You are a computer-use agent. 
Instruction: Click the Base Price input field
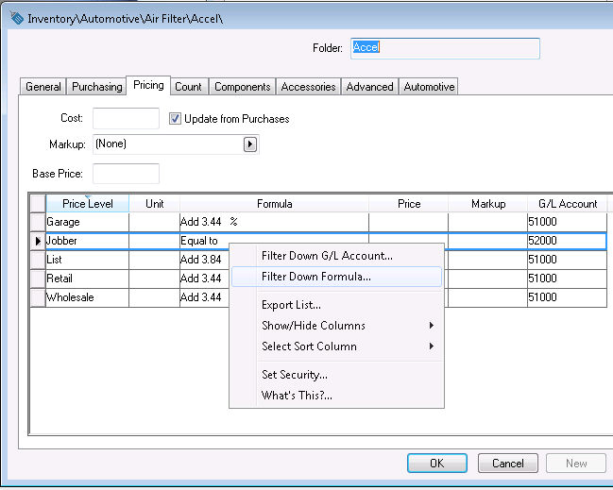pyautogui.click(x=126, y=174)
